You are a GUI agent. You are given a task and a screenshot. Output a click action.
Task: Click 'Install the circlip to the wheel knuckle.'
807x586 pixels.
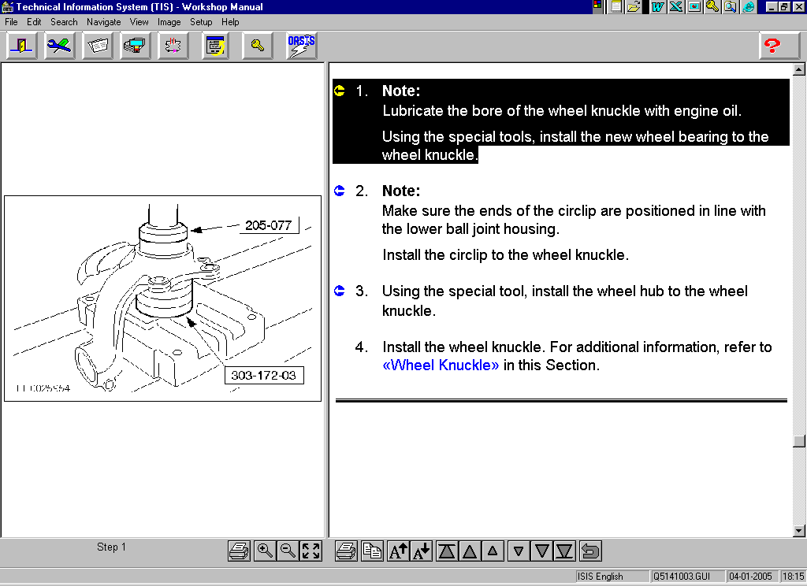(505, 255)
